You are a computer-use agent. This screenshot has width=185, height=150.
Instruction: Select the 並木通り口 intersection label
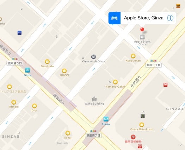tap(15, 63)
